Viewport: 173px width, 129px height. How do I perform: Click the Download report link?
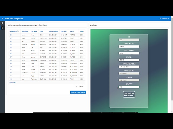click(12, 83)
